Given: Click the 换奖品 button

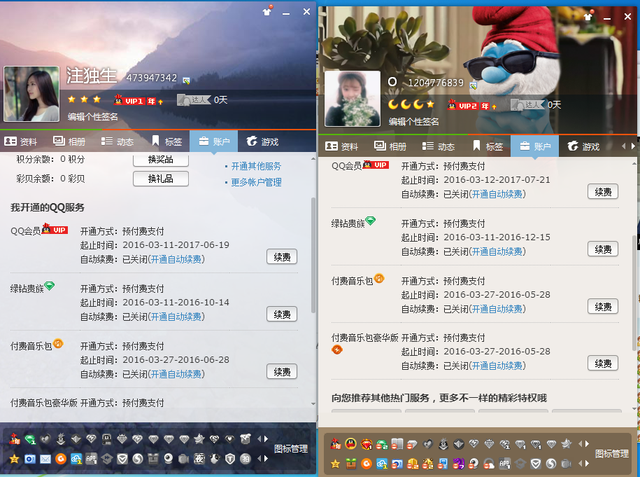Looking at the screenshot, I should (161, 160).
